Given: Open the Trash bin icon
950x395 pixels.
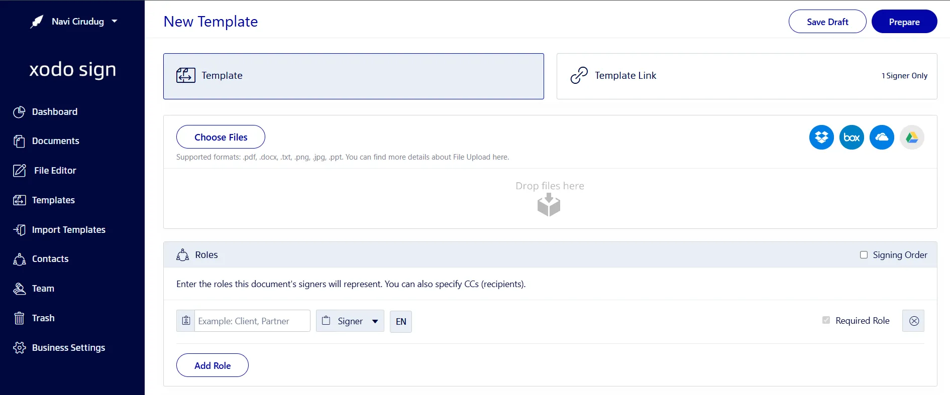Looking at the screenshot, I should coord(19,318).
